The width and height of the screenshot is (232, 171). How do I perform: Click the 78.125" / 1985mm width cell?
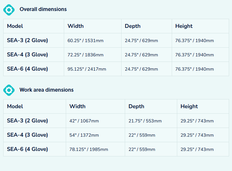(89, 150)
